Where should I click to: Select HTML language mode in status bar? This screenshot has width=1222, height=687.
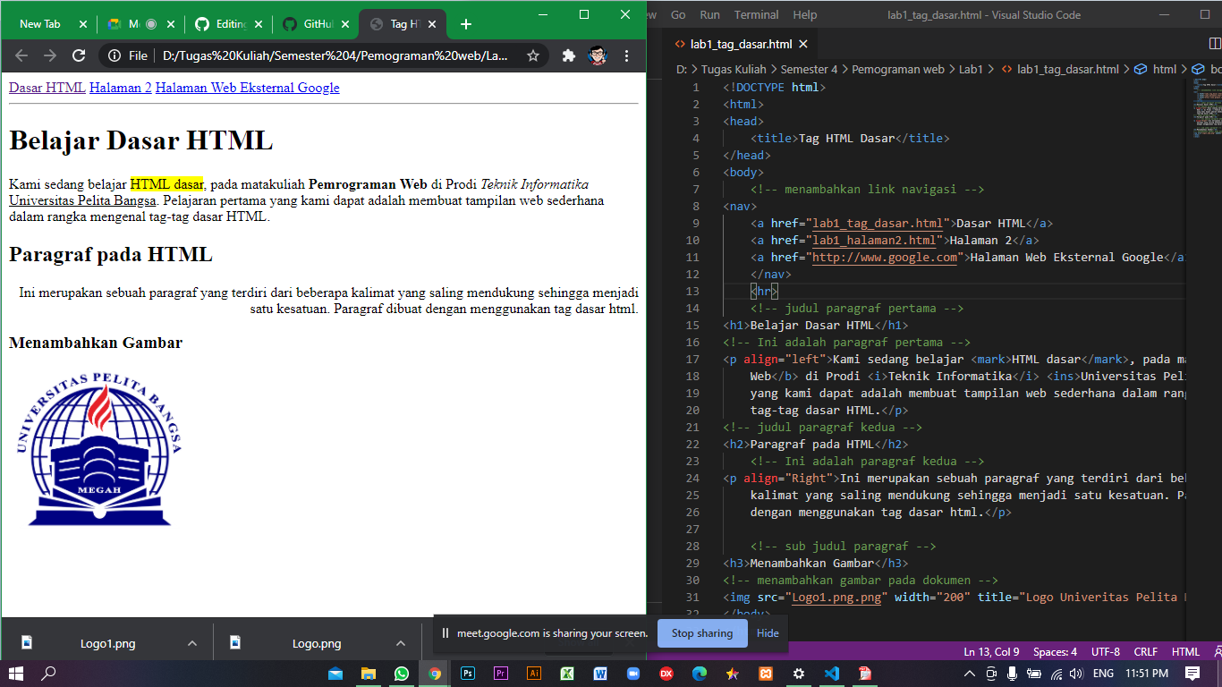click(x=1185, y=652)
